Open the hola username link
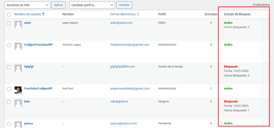 (27, 101)
